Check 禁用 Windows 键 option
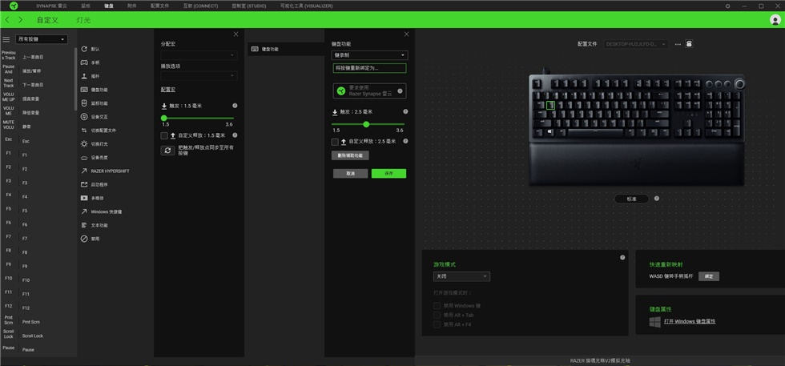Image resolution: width=785 pixels, height=366 pixels. pos(437,305)
